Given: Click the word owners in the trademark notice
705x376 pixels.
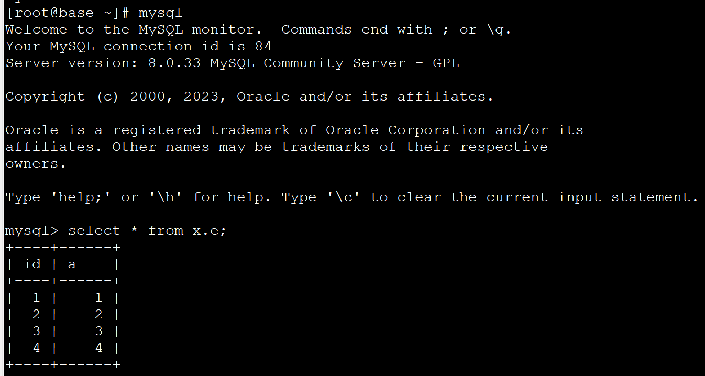Looking at the screenshot, I should click(x=36, y=163).
